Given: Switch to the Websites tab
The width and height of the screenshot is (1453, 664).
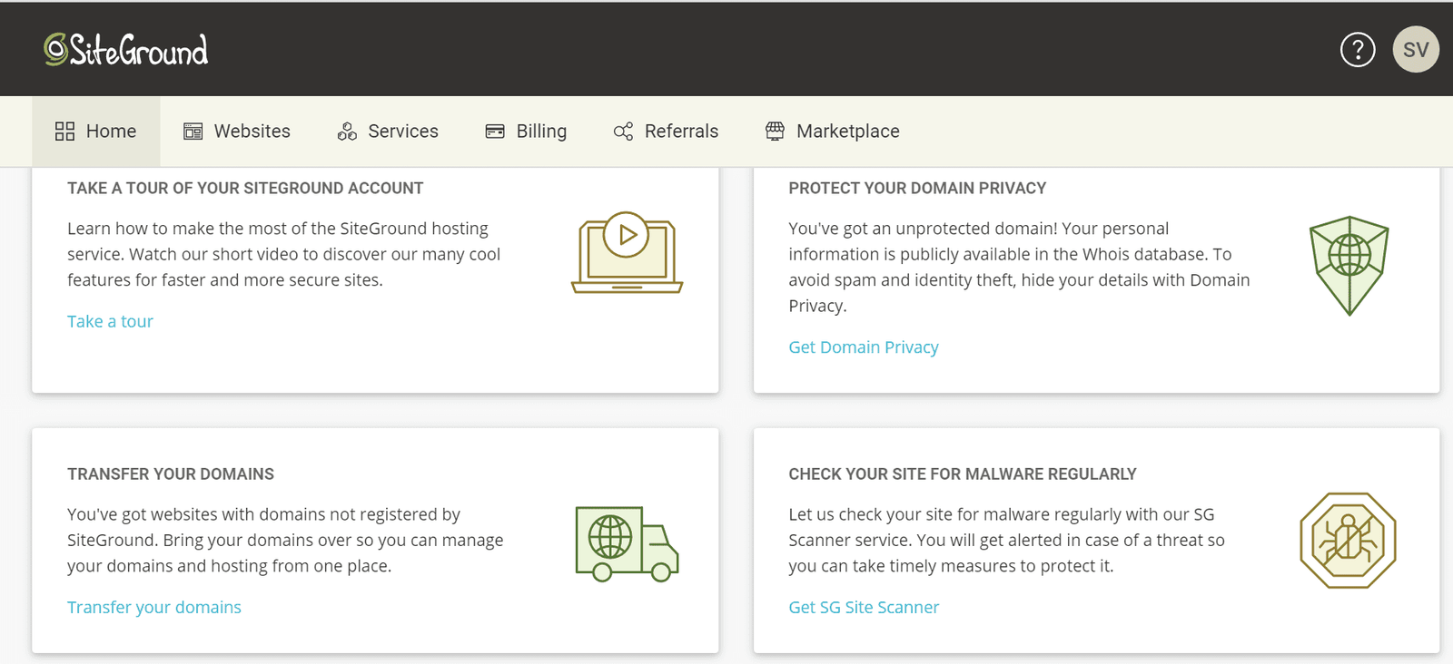Looking at the screenshot, I should [x=237, y=132].
